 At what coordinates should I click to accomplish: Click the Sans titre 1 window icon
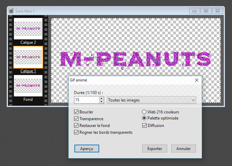click(11, 11)
